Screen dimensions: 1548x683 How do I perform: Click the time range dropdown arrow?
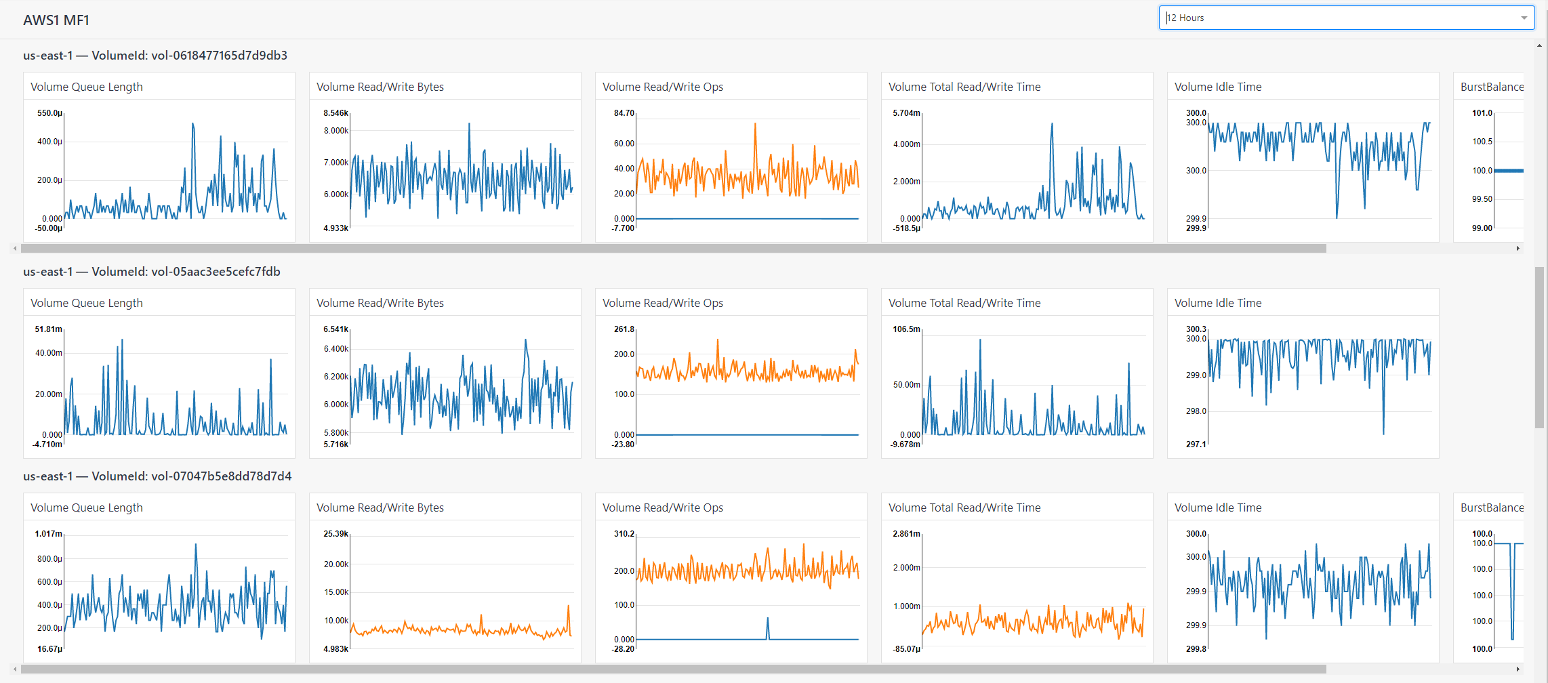(1524, 18)
